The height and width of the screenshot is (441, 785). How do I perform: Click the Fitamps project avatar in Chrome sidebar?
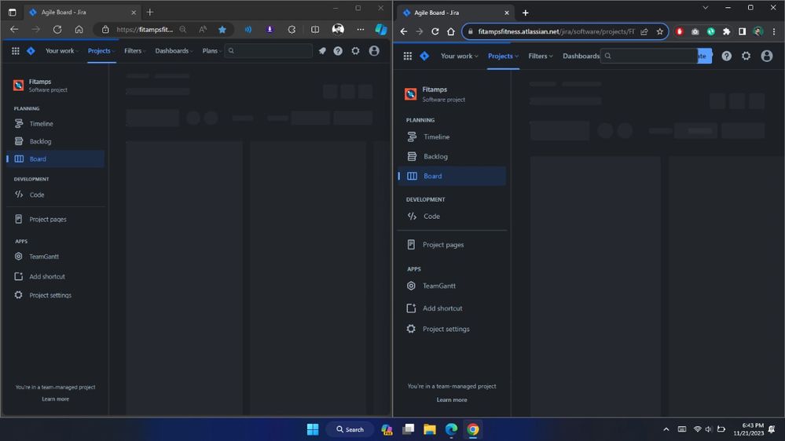pos(410,94)
